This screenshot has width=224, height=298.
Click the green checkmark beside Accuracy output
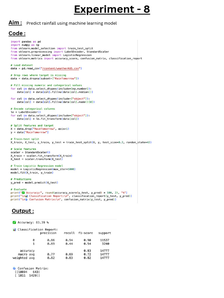14,222
